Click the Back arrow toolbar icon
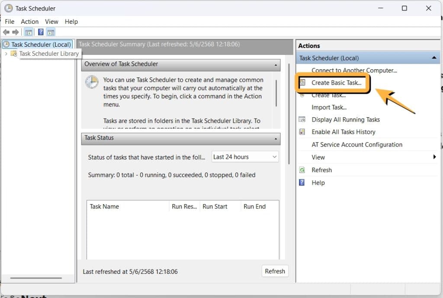443x298 pixels. click(6, 32)
